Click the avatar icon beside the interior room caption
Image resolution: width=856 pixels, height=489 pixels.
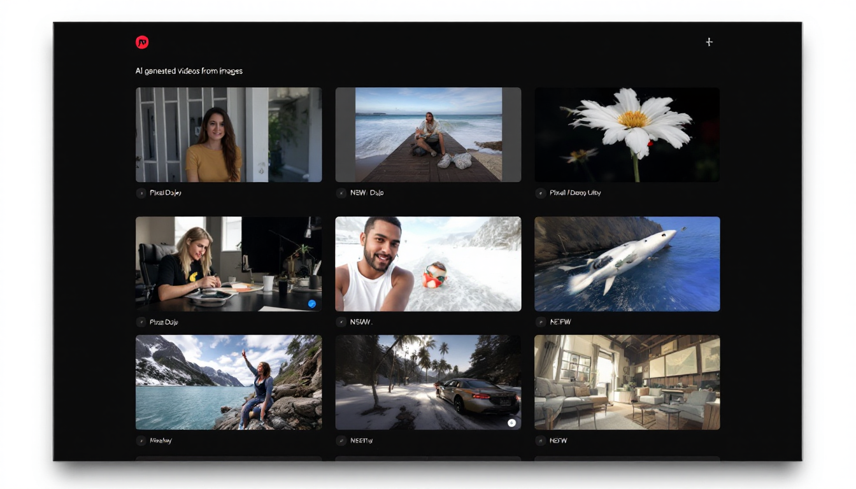[539, 440]
